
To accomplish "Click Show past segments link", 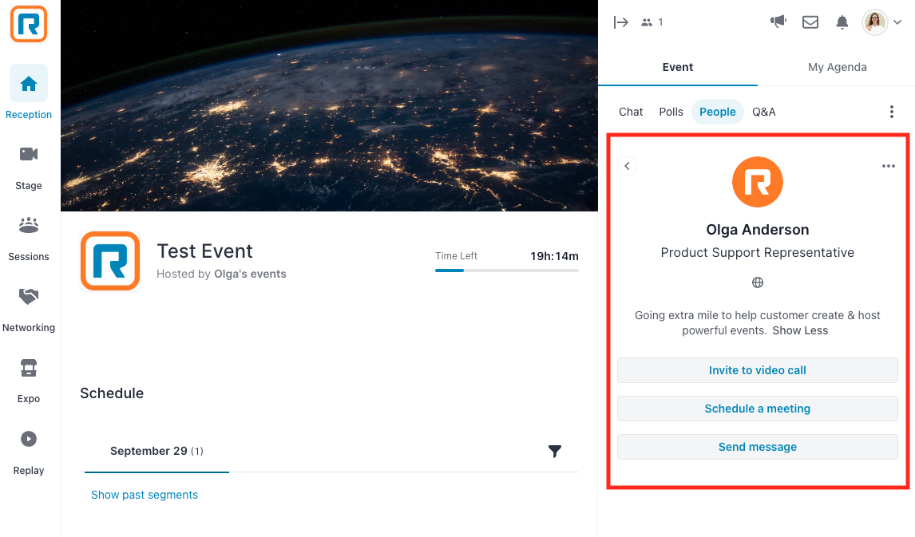I will [145, 495].
